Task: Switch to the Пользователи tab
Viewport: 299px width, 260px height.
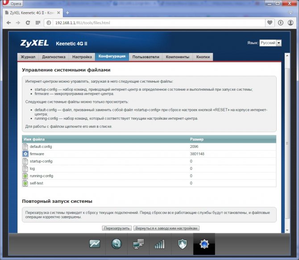Action: click(x=145, y=57)
